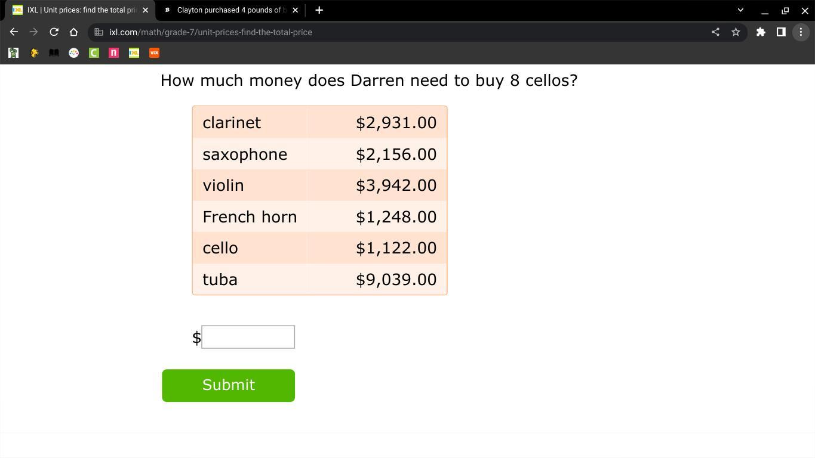Open the Extensions puzzle icon
The width and height of the screenshot is (815, 458).
pyautogui.click(x=761, y=32)
